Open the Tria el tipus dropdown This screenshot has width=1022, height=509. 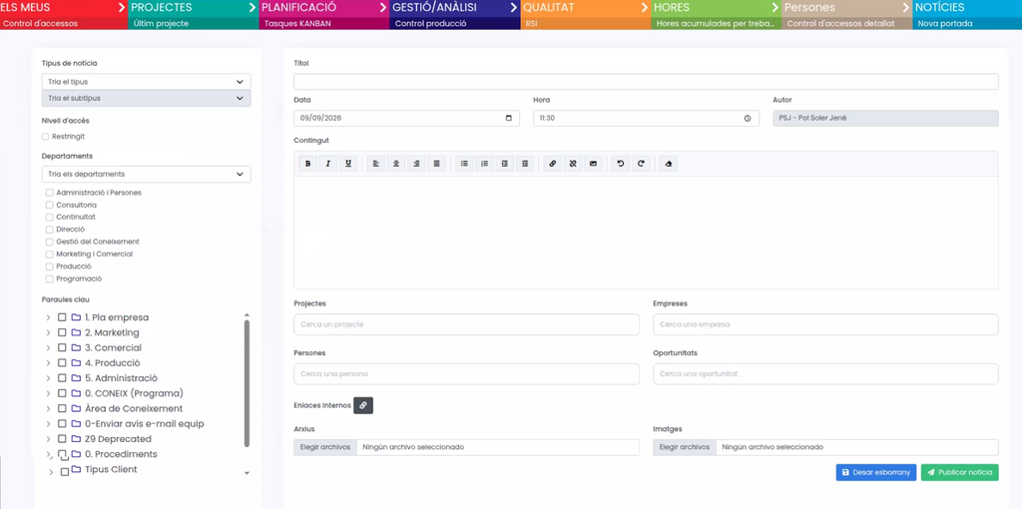[x=146, y=82]
